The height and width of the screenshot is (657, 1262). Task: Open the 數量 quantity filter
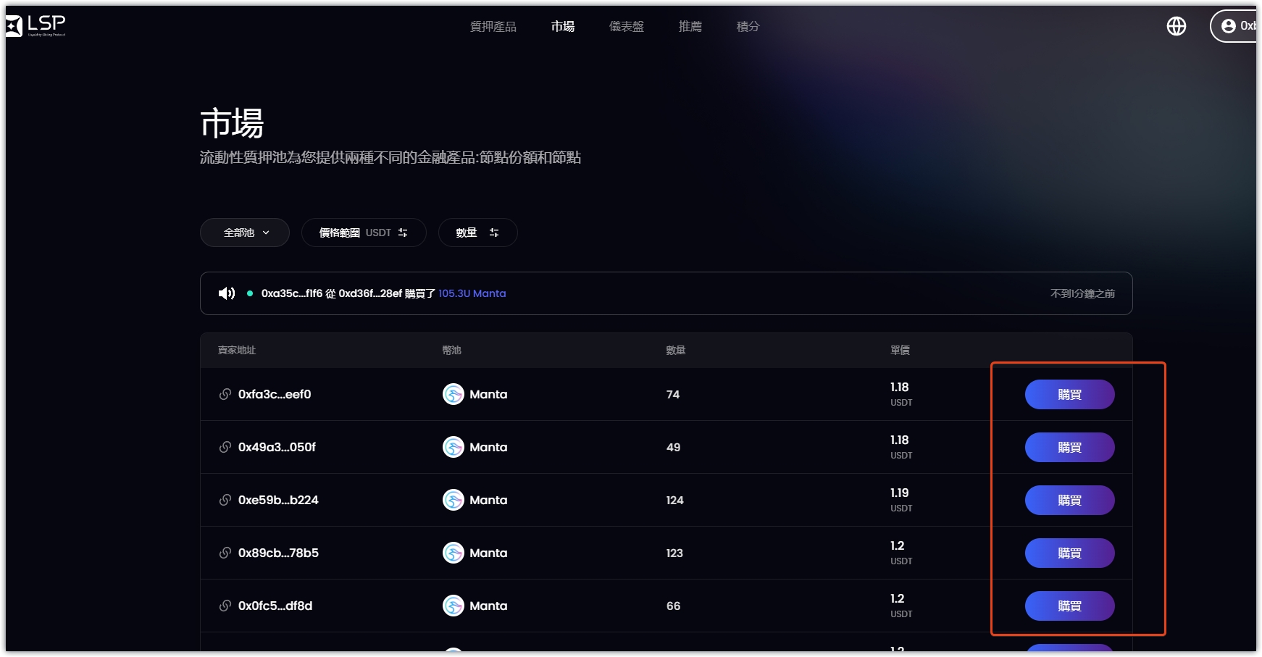click(477, 233)
